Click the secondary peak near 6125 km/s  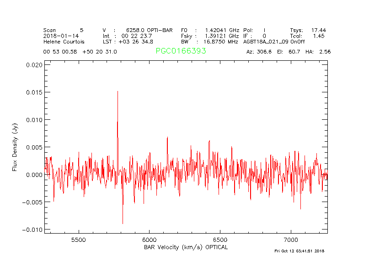click(167, 138)
